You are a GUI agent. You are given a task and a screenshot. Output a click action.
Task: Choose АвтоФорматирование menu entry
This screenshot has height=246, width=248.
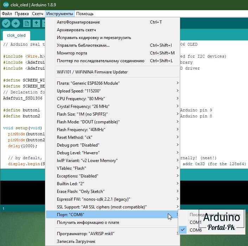[x=113, y=22]
